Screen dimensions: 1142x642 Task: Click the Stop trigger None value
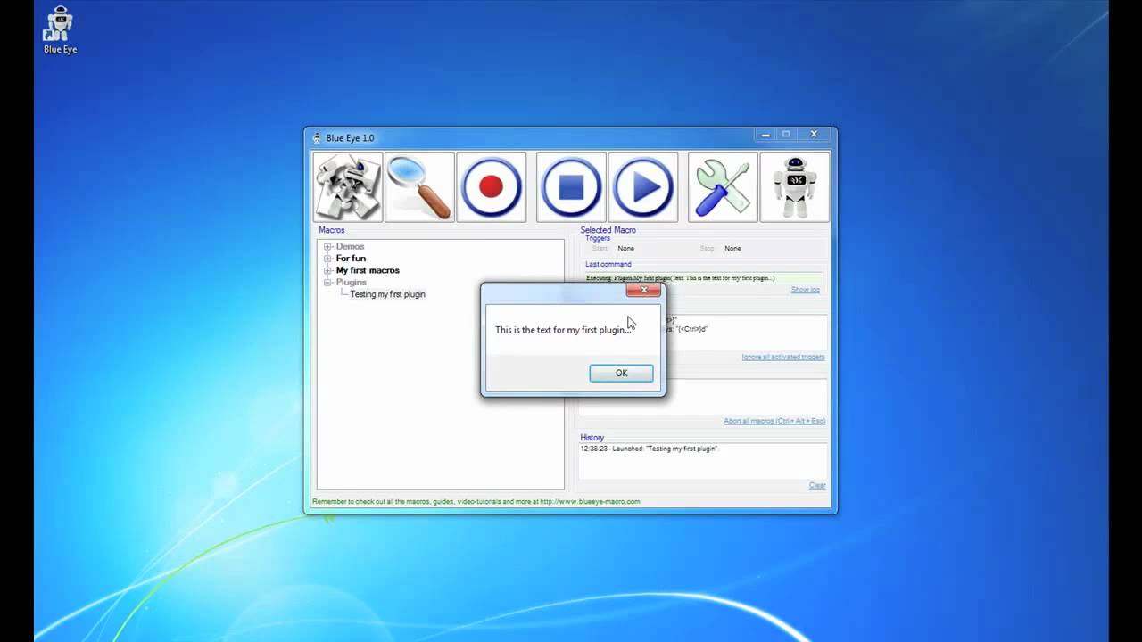732,249
